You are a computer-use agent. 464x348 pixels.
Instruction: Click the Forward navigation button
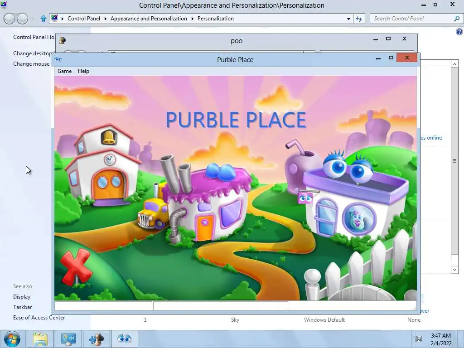pyautogui.click(x=22, y=19)
